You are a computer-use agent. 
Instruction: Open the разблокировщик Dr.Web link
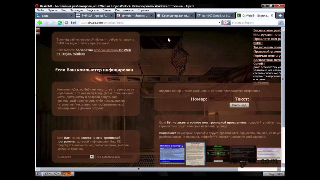(x=112, y=50)
